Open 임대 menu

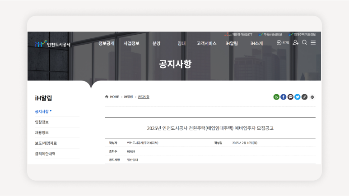point(181,43)
